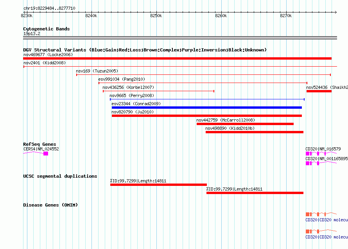Click the 19p13.2 cytogenetic band bar

coord(180,38)
